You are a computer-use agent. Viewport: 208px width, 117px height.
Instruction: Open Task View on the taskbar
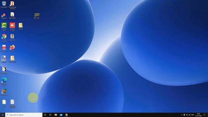point(50,115)
